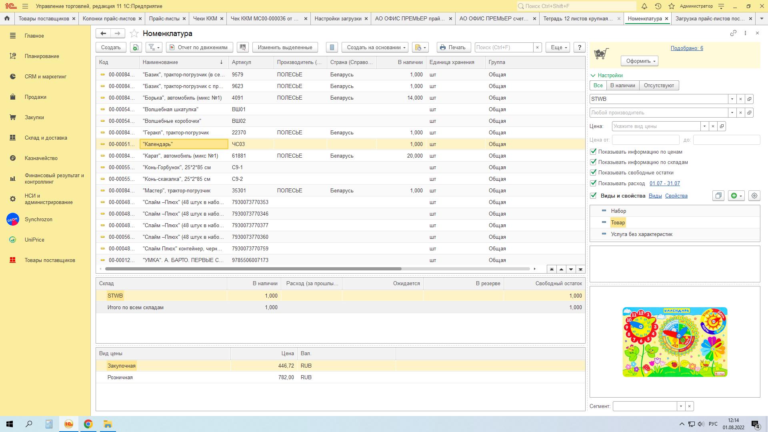Collapse the Настройки section
The height and width of the screenshot is (432, 768).
[x=606, y=75]
